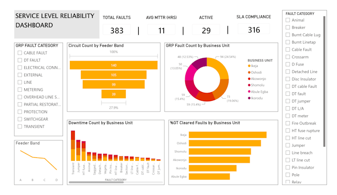This screenshot has width=337, height=195.
Task: Enable the TRANSIENT group filter checkbox
Action: (20, 127)
